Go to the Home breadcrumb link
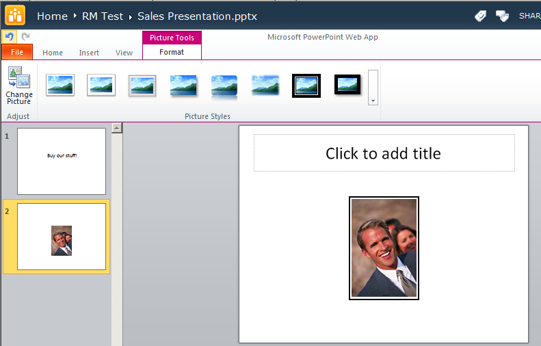The image size is (541, 346). click(52, 16)
